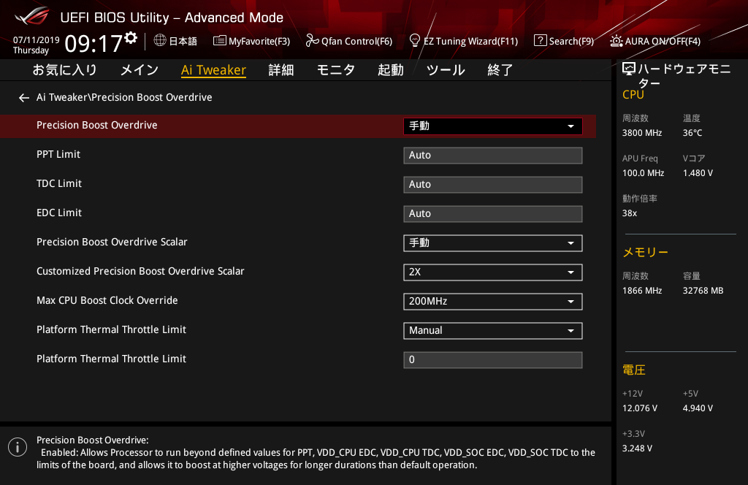Click the TDC Limit input field
748x485 pixels.
tap(493, 184)
